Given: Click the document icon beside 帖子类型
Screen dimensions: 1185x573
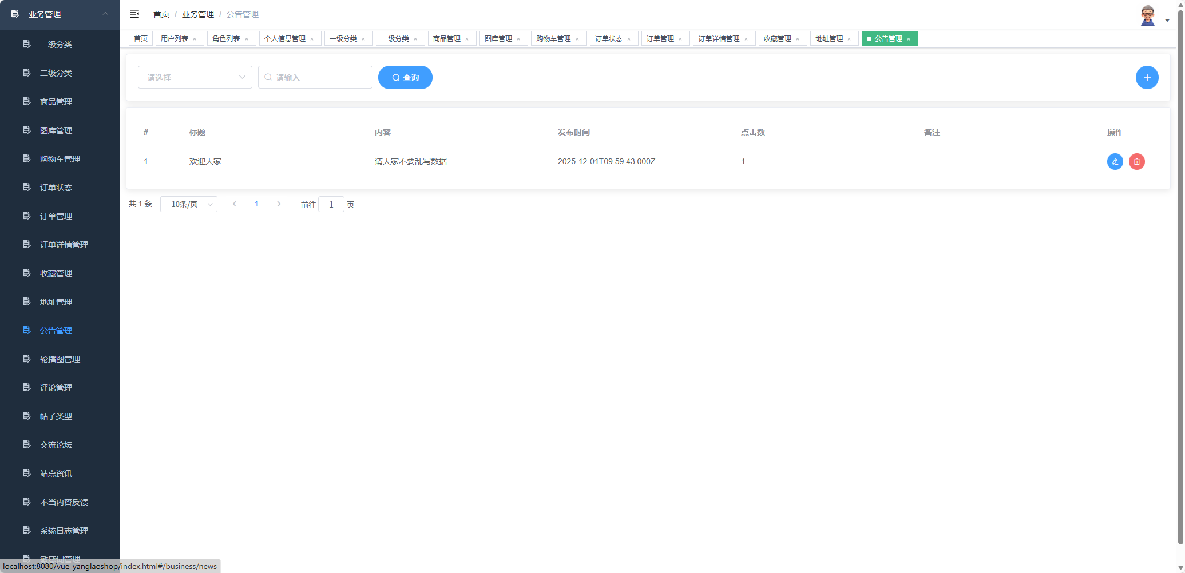Looking at the screenshot, I should pyautogui.click(x=26, y=416).
